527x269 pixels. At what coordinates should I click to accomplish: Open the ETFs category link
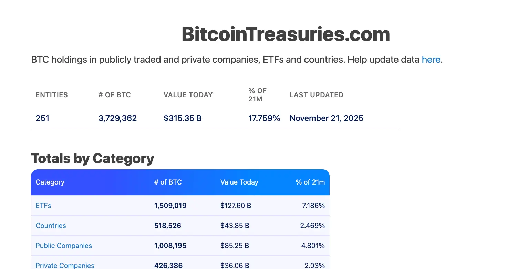(x=43, y=206)
